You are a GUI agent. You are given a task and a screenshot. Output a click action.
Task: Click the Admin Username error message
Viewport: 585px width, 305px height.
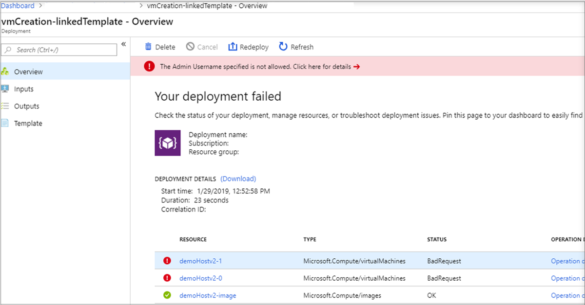[x=255, y=67]
